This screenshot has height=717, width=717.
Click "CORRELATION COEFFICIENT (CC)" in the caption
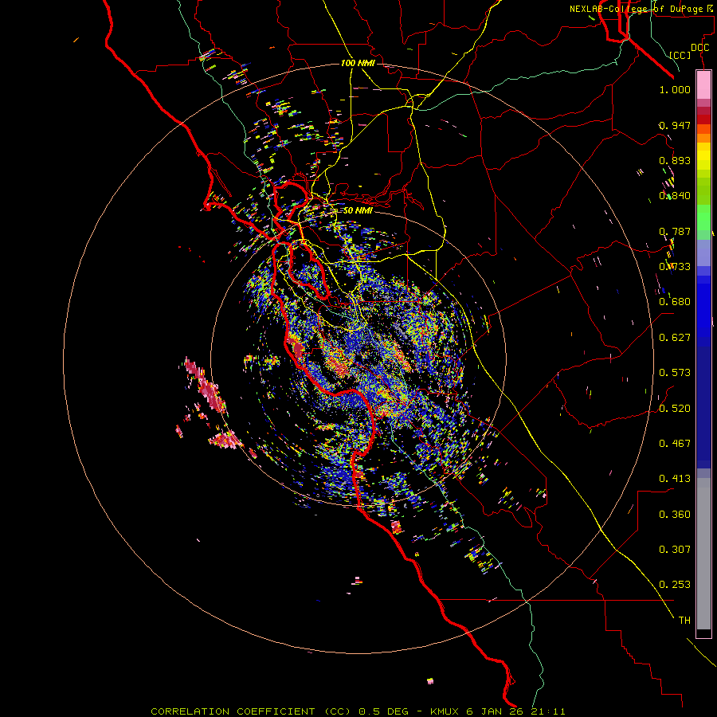251,711
